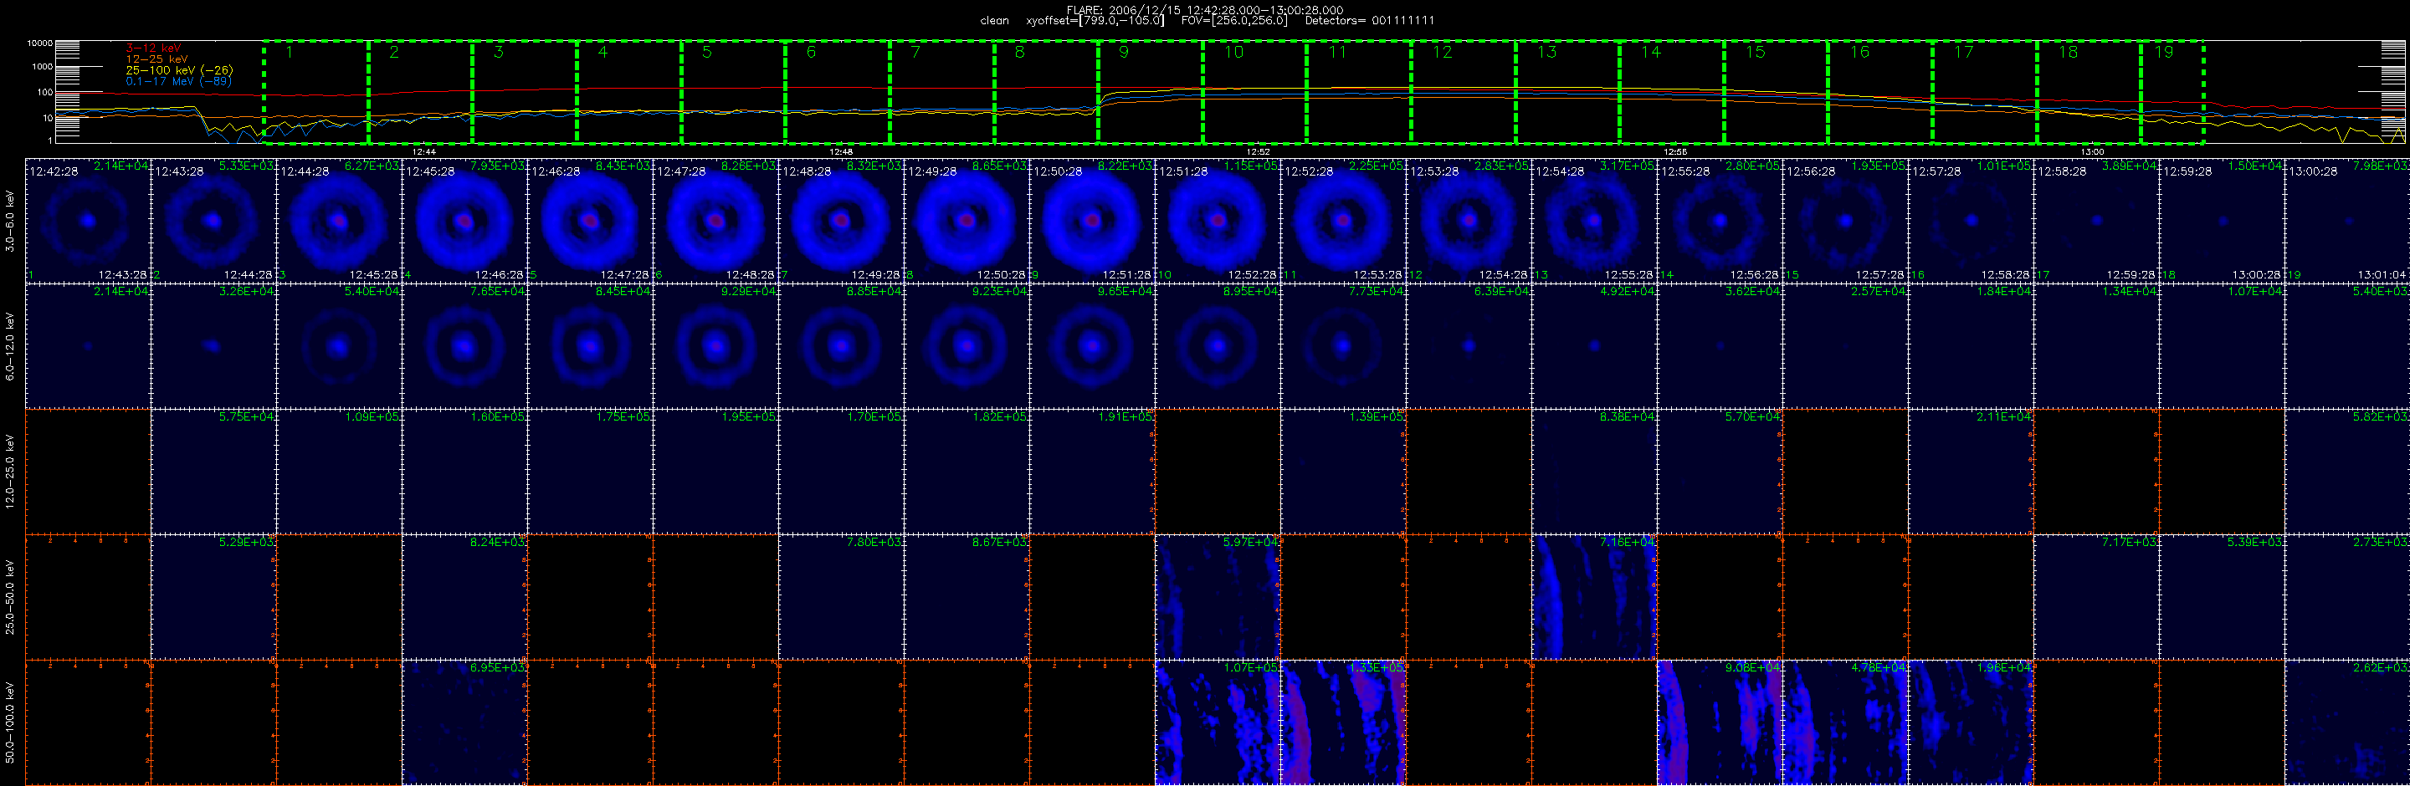Open the 3.0-6.0 keV image starting 13:00:28
The height and width of the screenshot is (786, 2410).
tap(2347, 221)
